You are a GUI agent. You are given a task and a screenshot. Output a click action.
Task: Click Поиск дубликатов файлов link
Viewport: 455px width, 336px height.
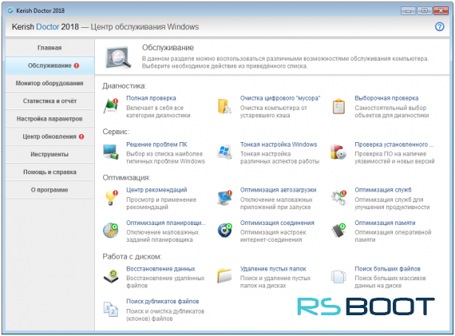tap(163, 302)
